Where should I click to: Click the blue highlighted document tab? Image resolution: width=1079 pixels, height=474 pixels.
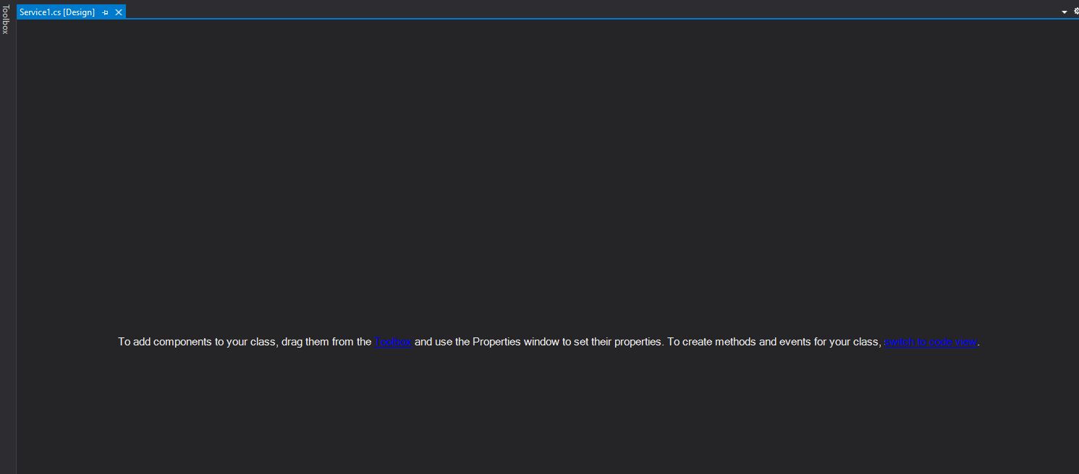tap(56, 12)
